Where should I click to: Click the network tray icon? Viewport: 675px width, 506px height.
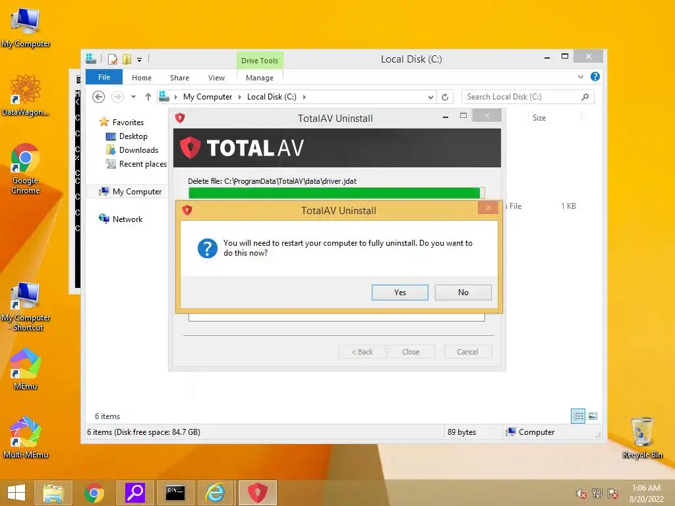[597, 493]
